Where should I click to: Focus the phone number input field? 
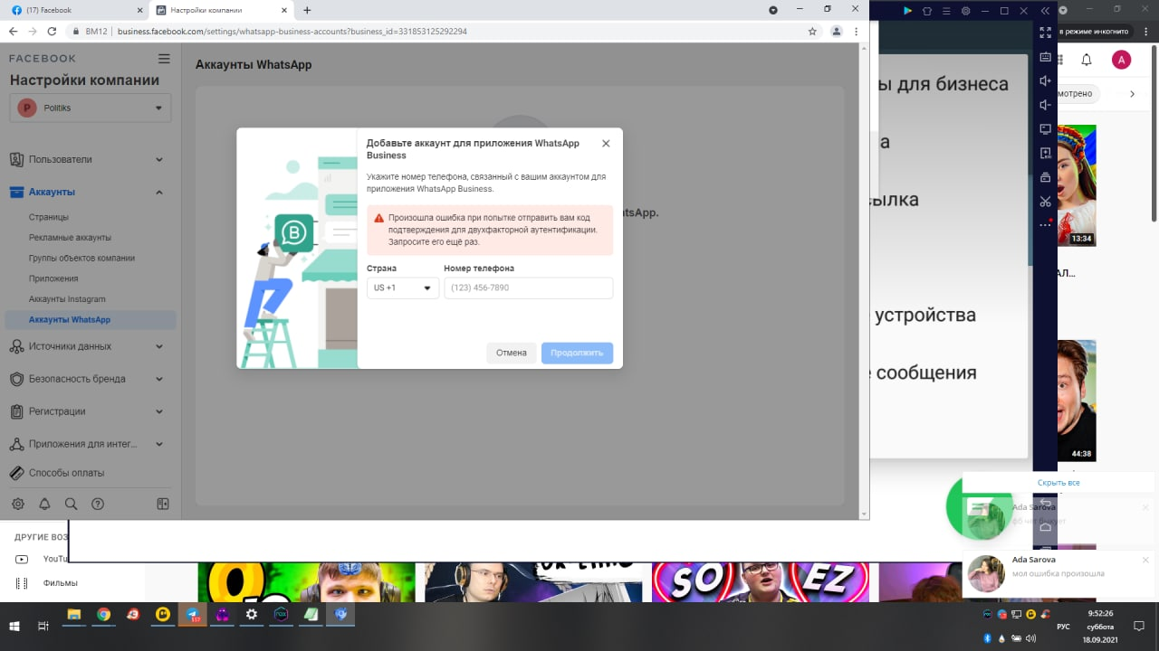pos(529,288)
